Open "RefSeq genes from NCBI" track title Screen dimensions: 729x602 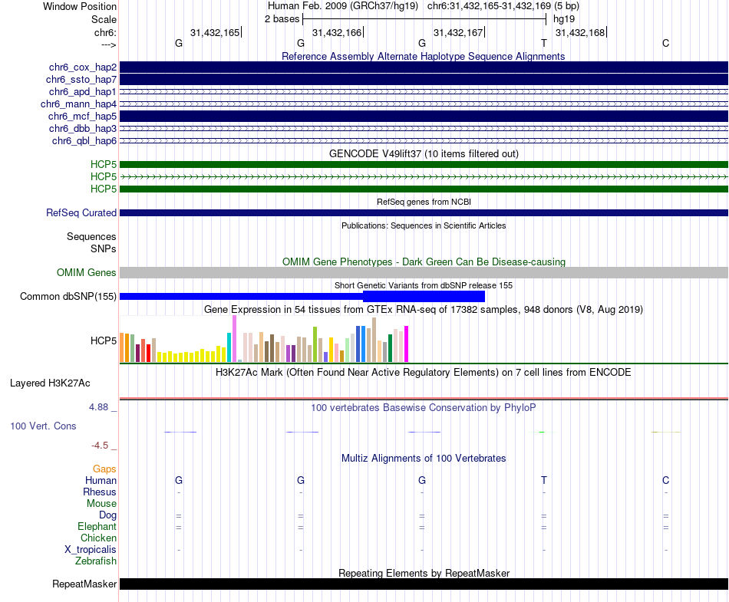click(424, 202)
